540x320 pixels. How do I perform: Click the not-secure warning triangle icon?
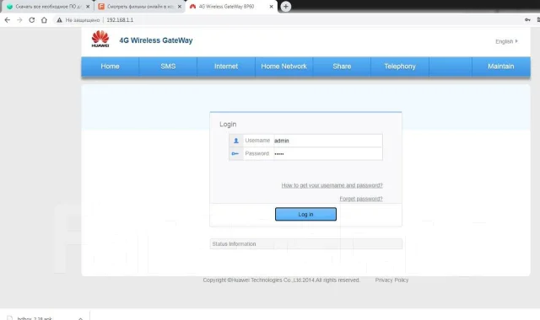pyautogui.click(x=60, y=20)
